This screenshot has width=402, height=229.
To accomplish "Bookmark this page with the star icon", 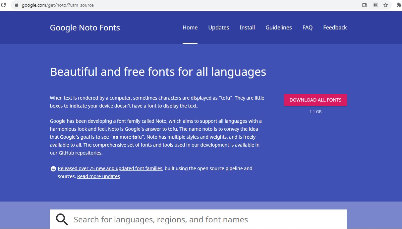I will click(386, 5).
